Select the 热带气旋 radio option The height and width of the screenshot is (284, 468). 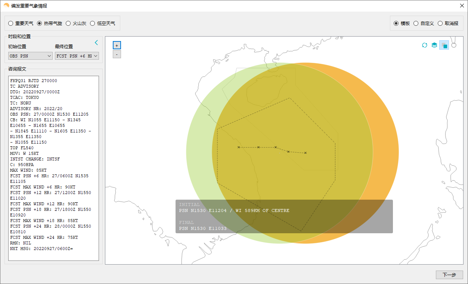(x=50, y=23)
